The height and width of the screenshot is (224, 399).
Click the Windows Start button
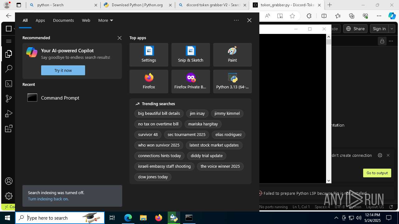[7, 218]
